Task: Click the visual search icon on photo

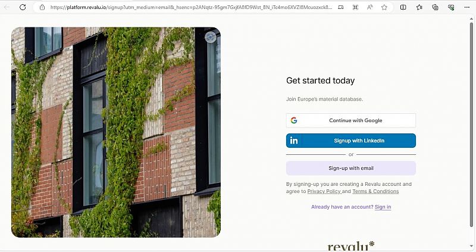Action: (211, 38)
